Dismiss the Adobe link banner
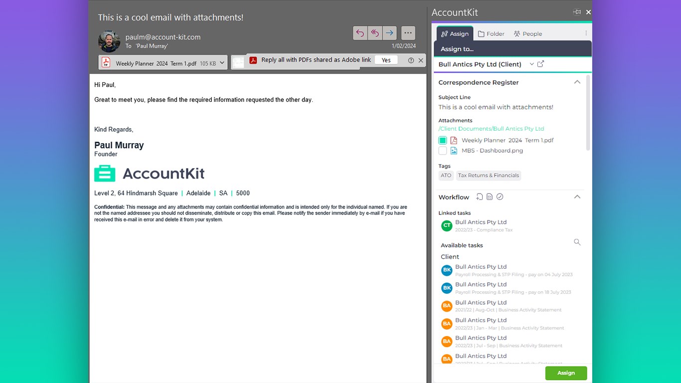 pos(421,60)
